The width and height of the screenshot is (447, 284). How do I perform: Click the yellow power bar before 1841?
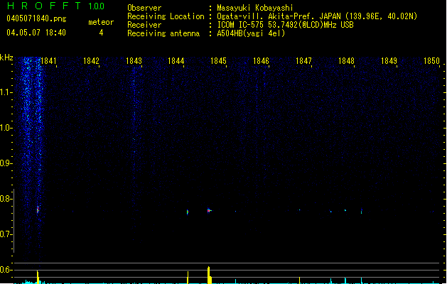(x=38, y=277)
